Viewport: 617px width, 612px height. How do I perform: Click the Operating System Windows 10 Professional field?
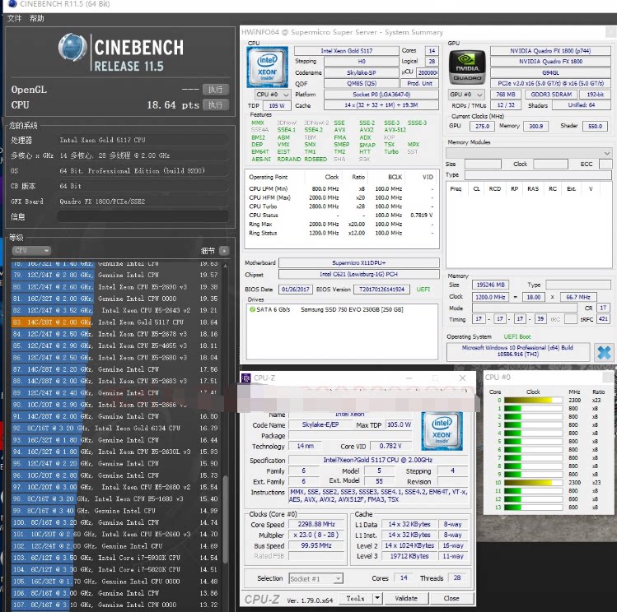click(518, 351)
